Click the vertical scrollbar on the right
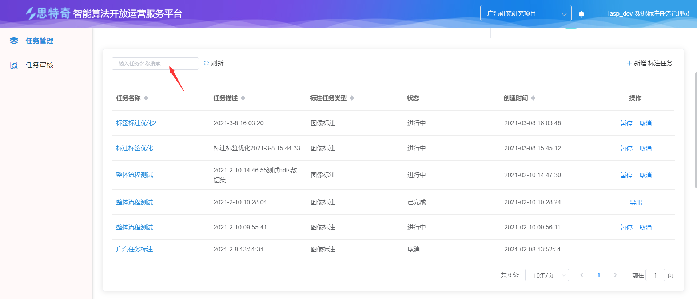The width and height of the screenshot is (697, 299). point(696,130)
